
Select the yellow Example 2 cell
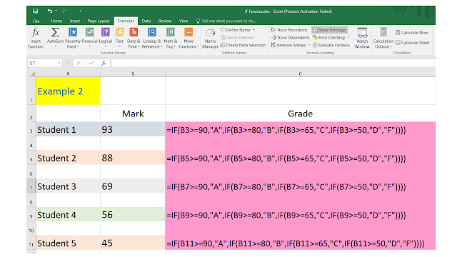[68, 91]
